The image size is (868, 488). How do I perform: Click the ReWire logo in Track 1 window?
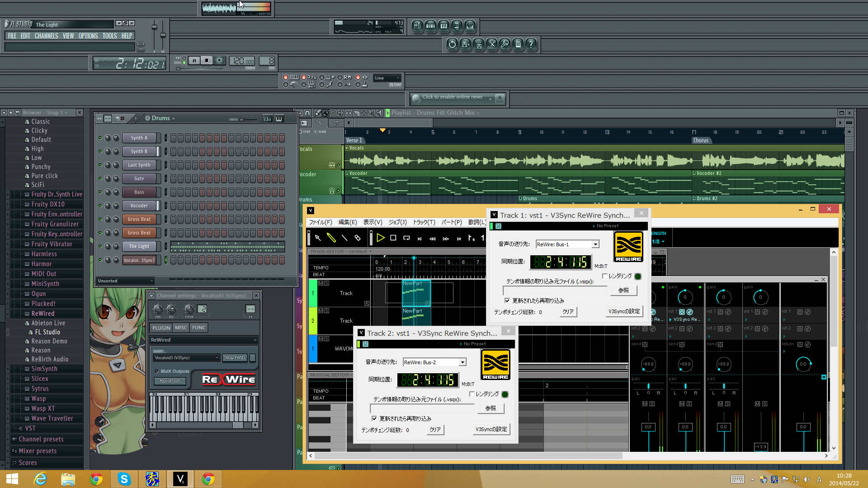coord(628,247)
